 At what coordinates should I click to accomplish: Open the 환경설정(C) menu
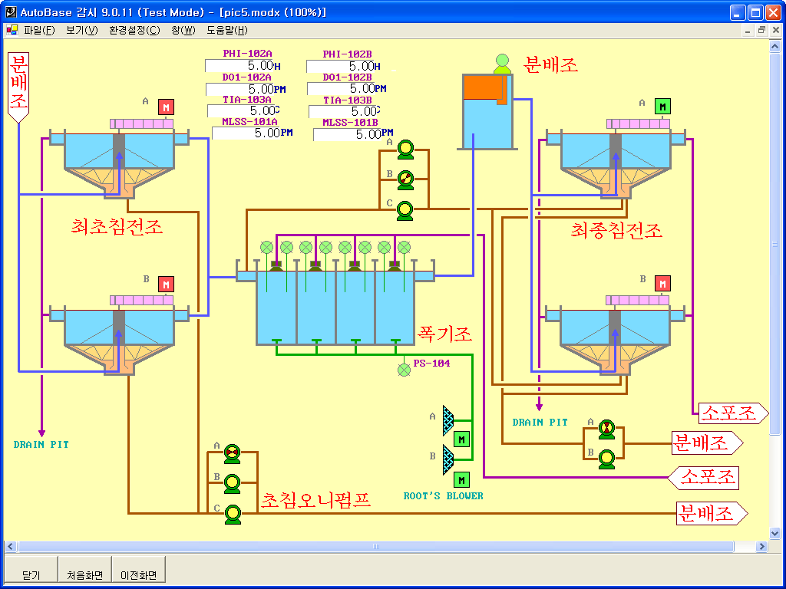point(134,30)
